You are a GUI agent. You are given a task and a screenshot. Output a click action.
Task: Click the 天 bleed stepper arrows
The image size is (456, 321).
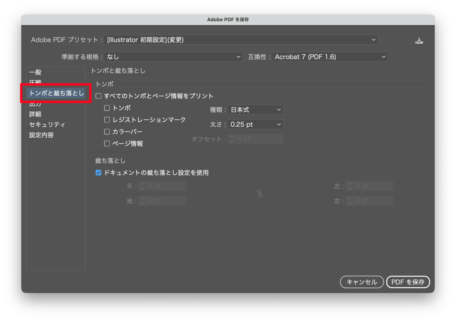pos(142,186)
